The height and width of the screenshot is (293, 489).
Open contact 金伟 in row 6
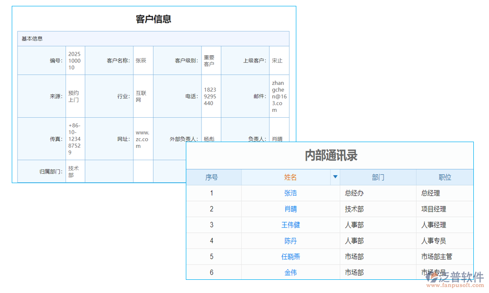click(x=290, y=272)
